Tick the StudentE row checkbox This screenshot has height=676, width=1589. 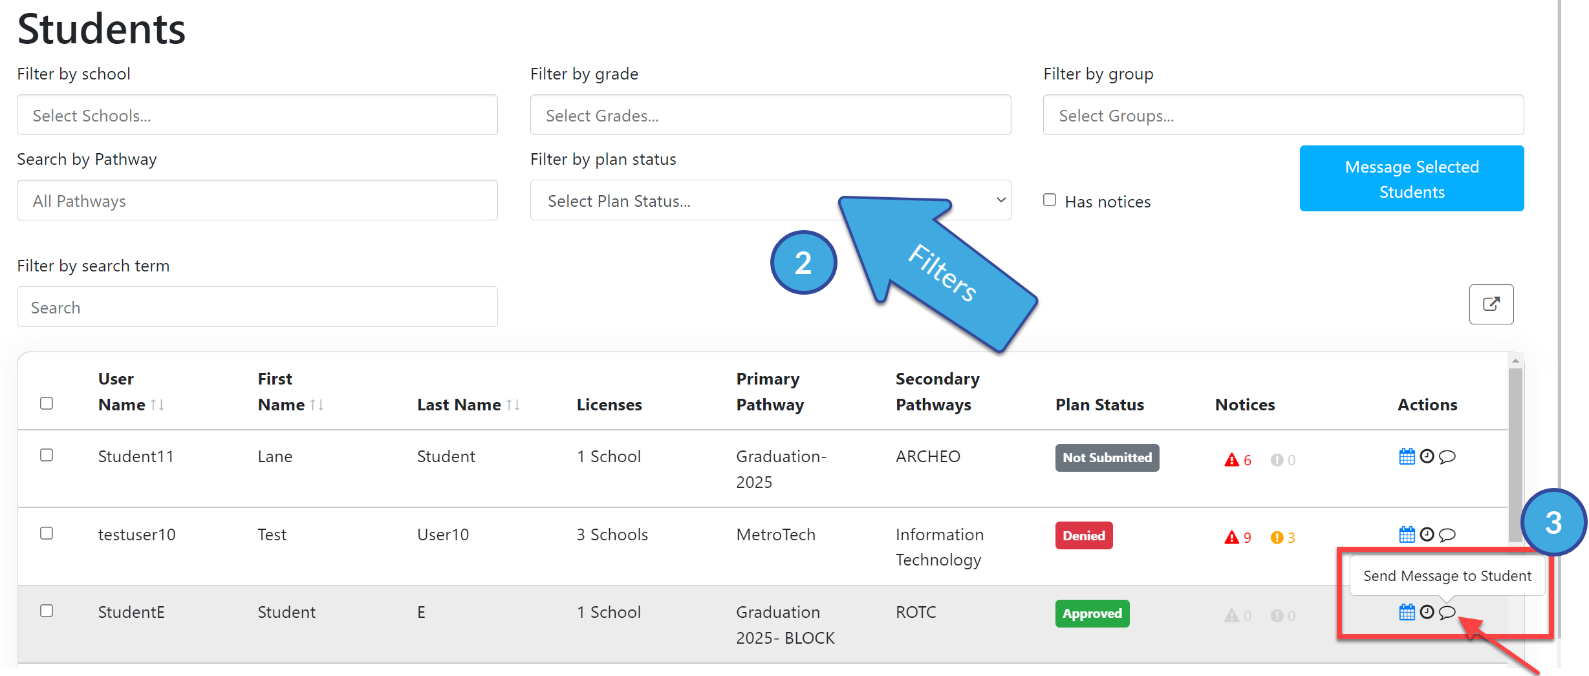47,611
